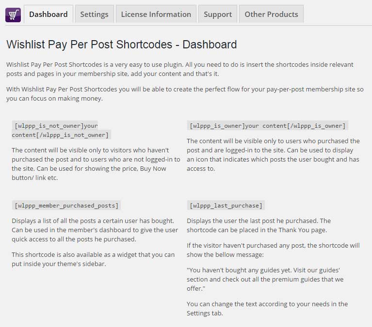Click the widget availability note paragraph
The height and width of the screenshot is (327, 372).
coord(93,259)
